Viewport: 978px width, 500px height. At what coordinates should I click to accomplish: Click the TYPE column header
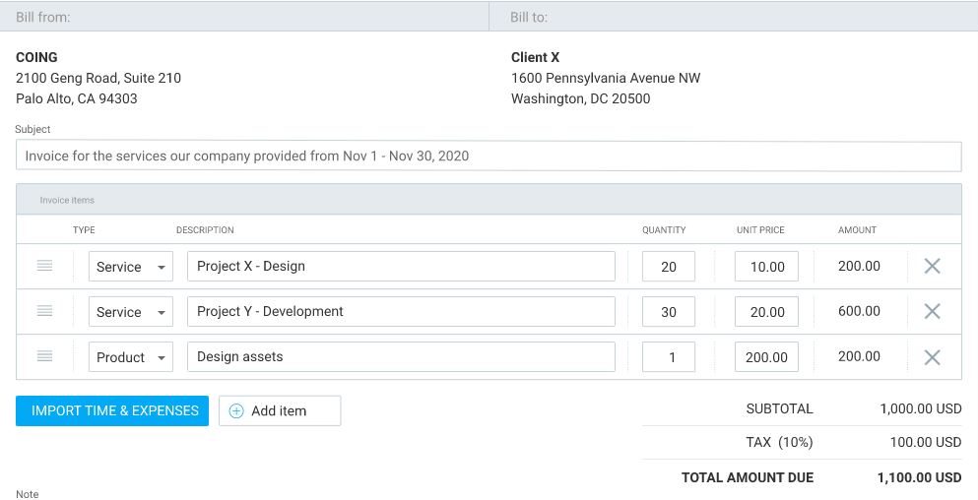coord(84,230)
